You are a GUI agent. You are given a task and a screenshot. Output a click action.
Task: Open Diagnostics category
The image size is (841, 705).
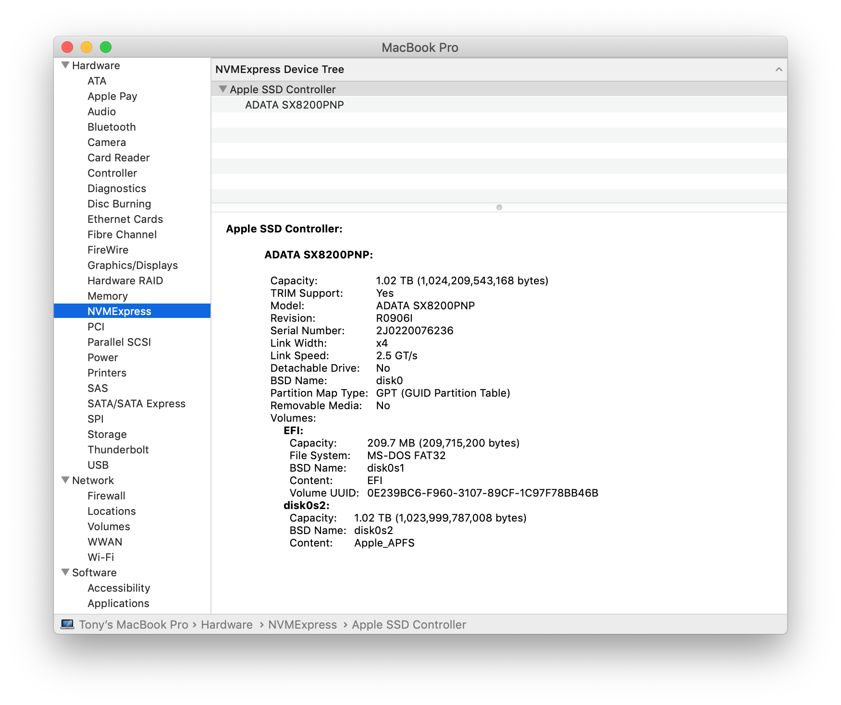116,188
